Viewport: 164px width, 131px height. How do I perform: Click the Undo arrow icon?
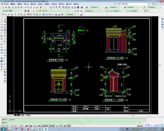(x=41, y=7)
